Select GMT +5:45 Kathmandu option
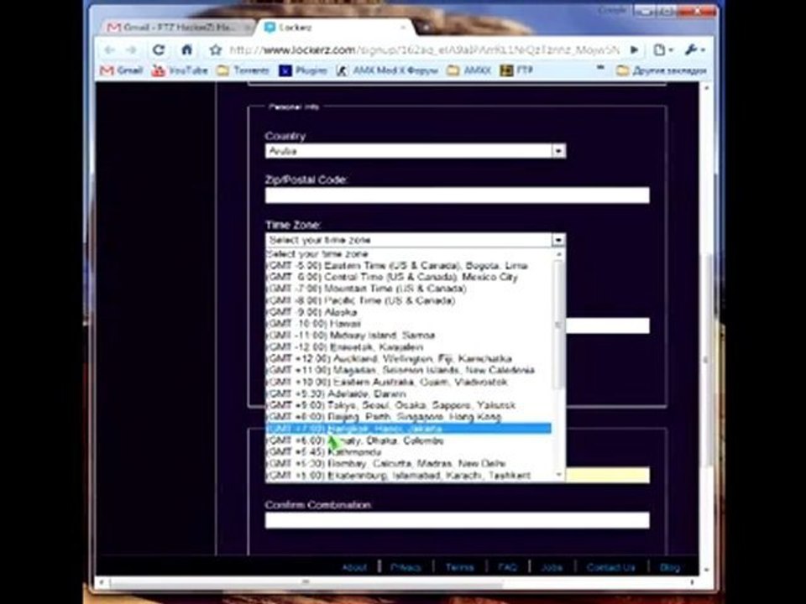Screen dimensions: 806x604 409,452
